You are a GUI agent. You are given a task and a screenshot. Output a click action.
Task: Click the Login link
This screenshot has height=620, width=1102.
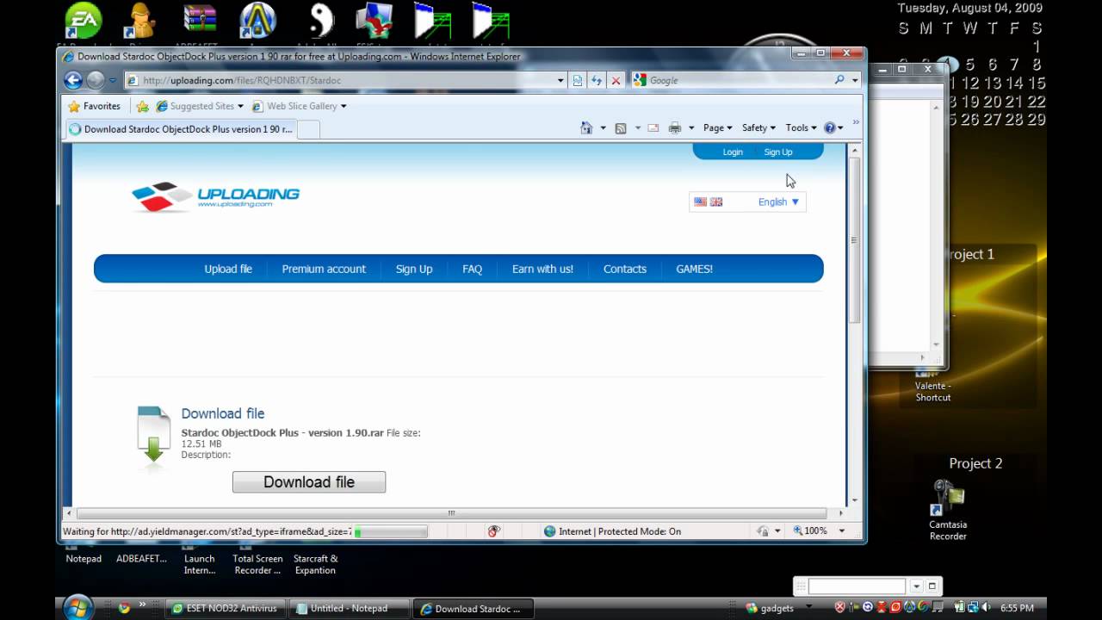pos(733,152)
